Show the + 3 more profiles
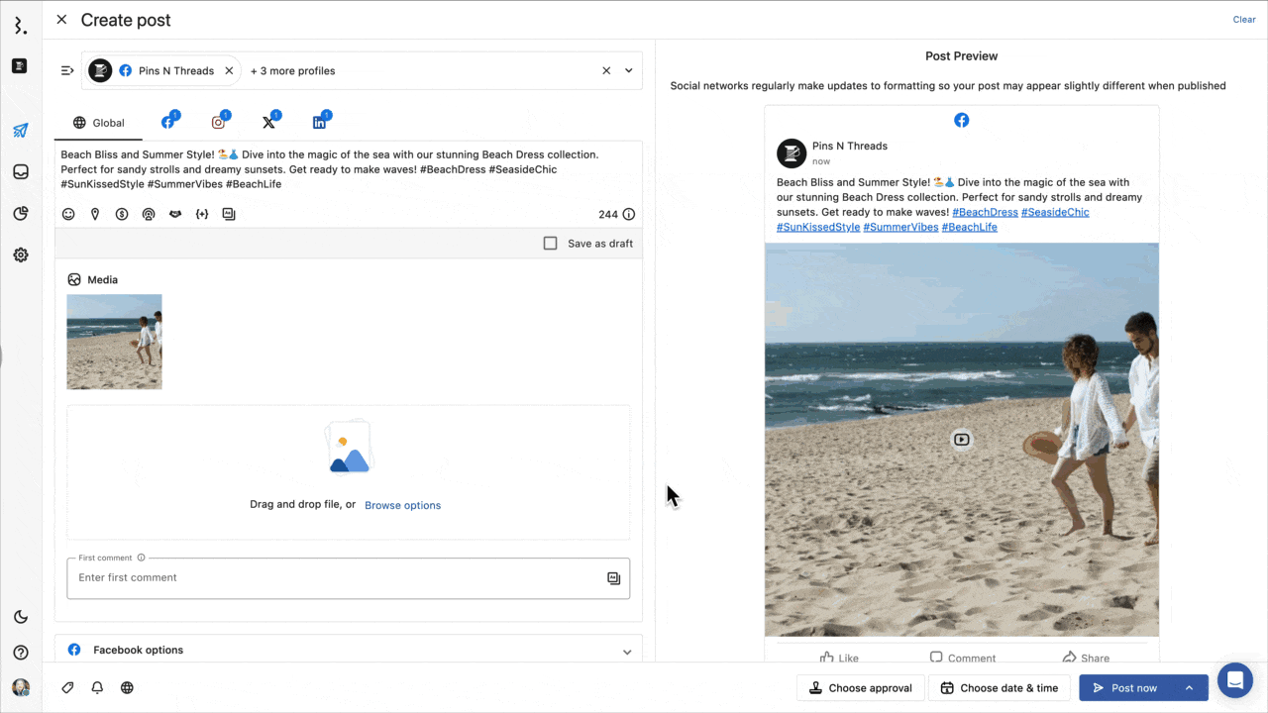The width and height of the screenshot is (1268, 713). [x=292, y=71]
